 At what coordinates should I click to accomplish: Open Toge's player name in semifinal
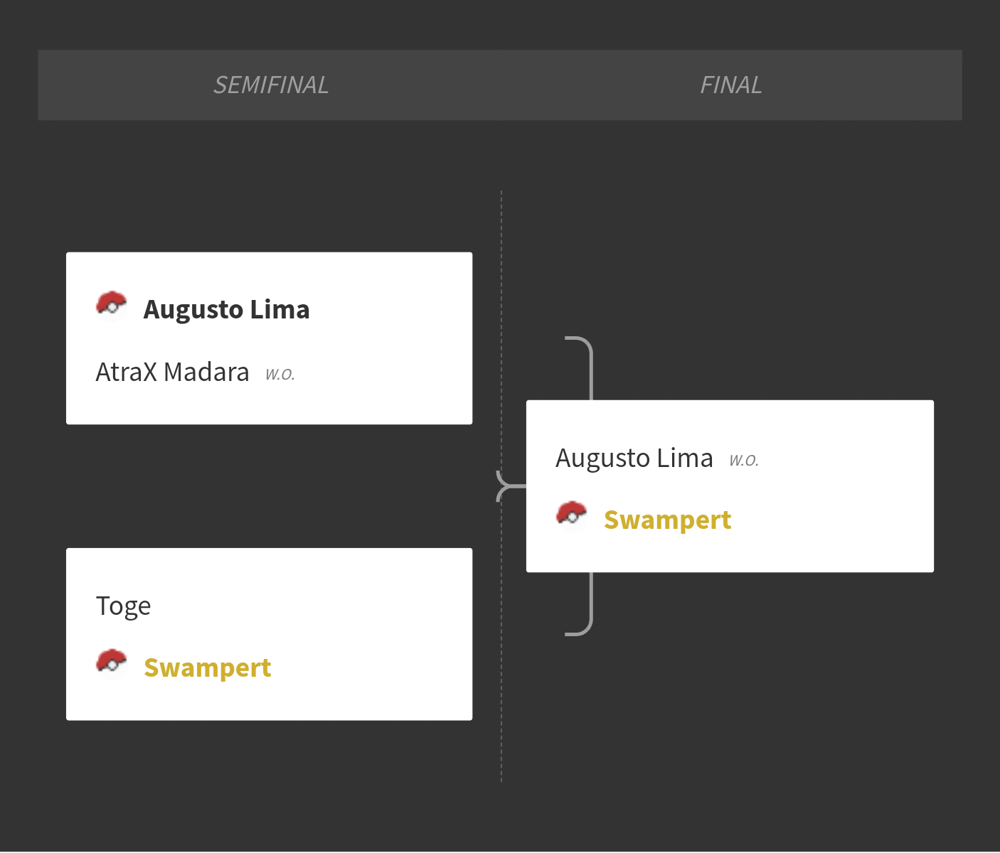point(124,606)
